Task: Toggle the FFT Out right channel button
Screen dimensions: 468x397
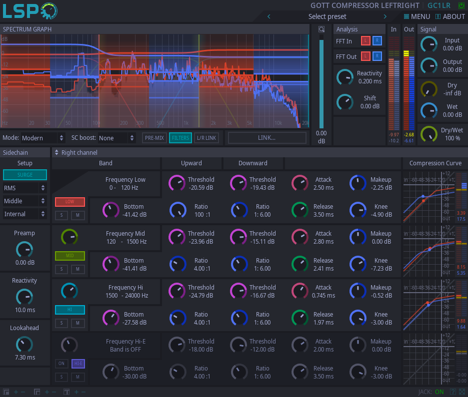Action: pos(377,56)
